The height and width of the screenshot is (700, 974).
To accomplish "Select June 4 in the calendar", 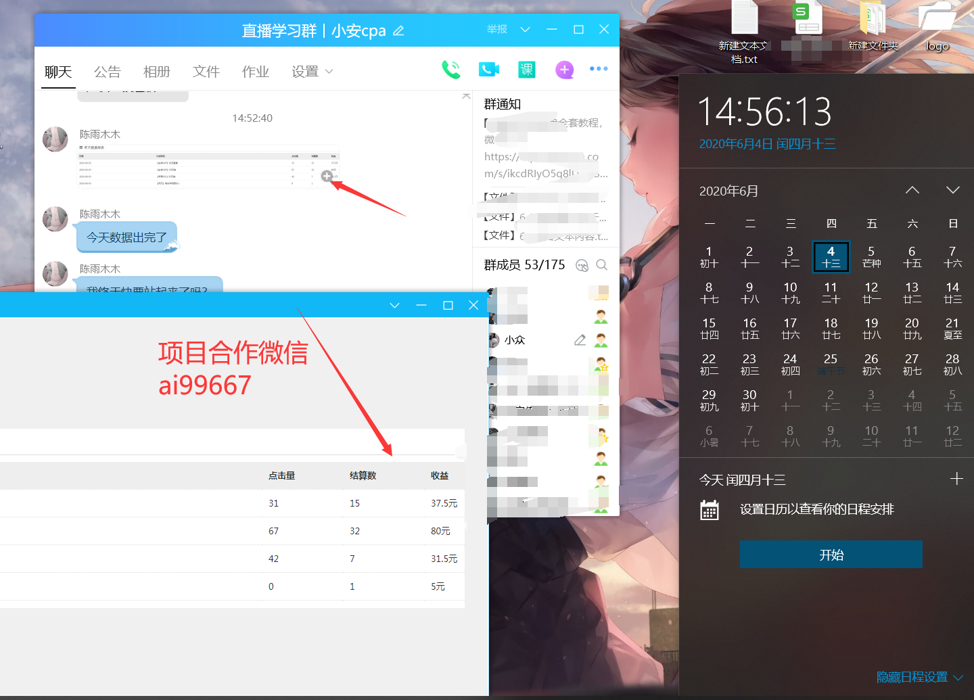I will pos(831,256).
